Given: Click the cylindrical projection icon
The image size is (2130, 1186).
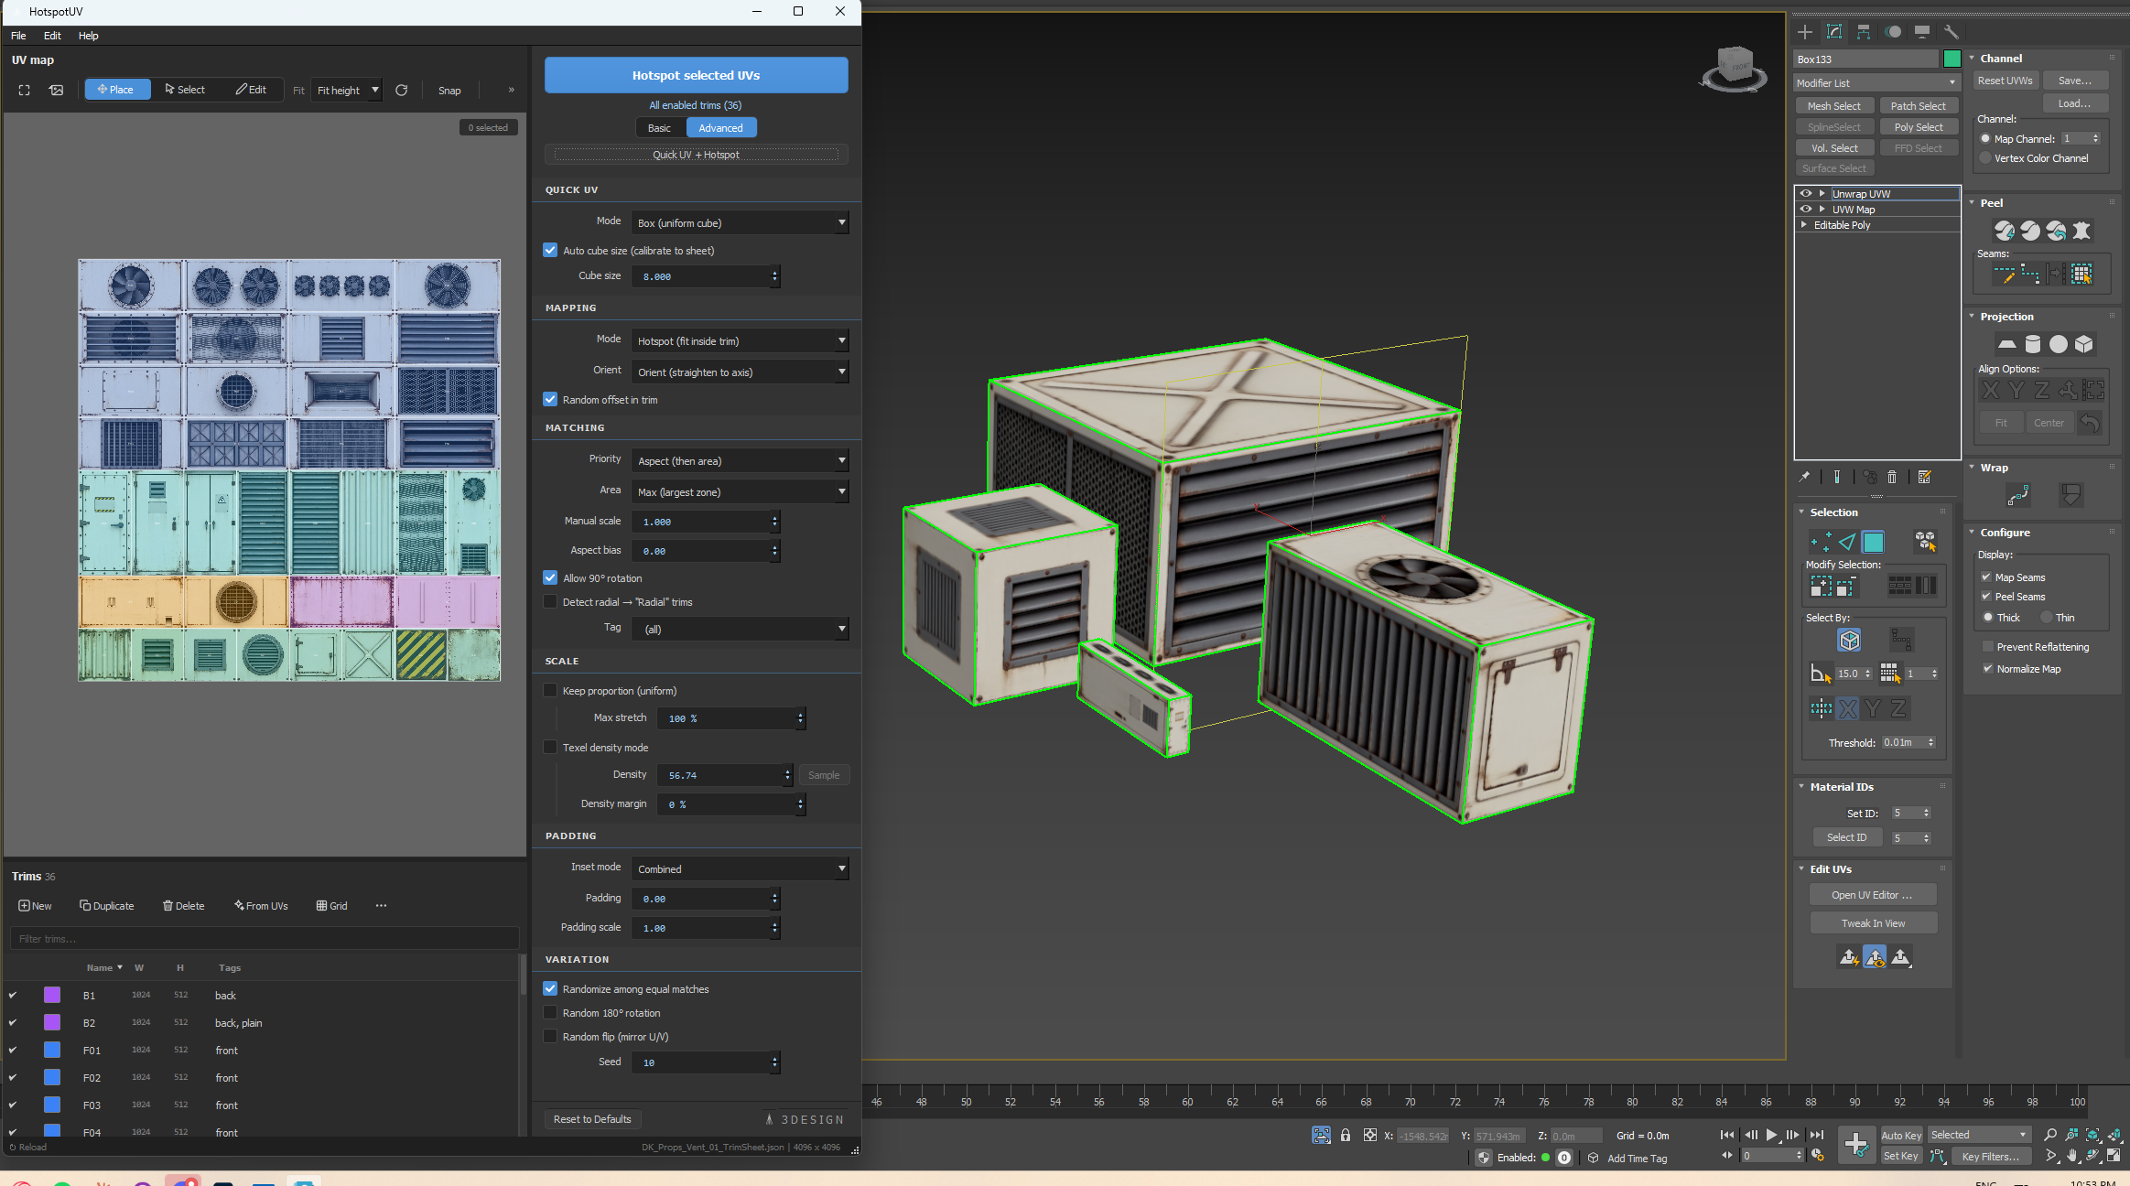Looking at the screenshot, I should [2033, 344].
